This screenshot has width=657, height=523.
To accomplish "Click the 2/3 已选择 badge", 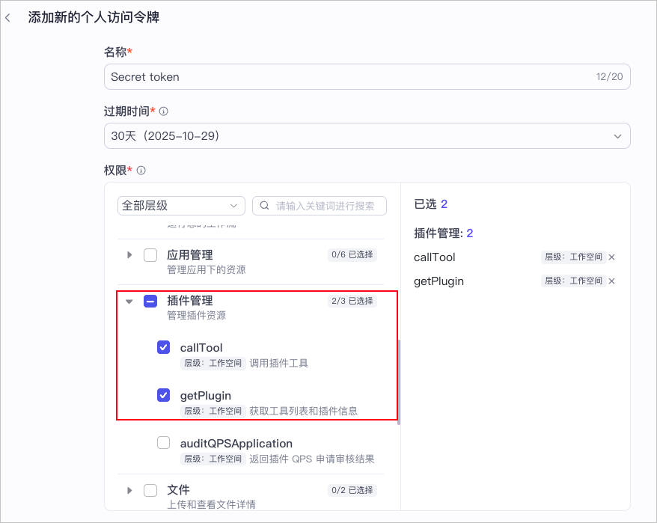I will pyautogui.click(x=352, y=301).
